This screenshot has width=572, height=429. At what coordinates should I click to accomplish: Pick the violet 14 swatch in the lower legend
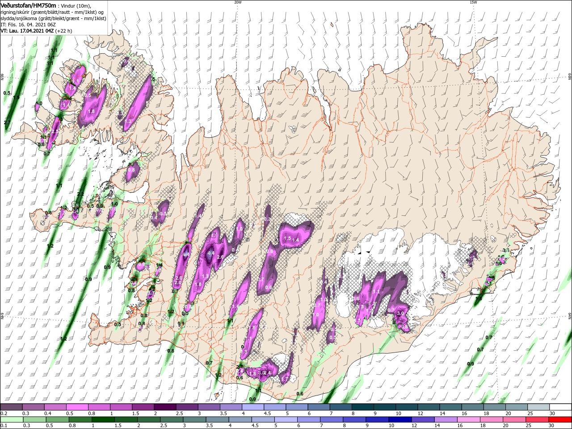pos(445,420)
